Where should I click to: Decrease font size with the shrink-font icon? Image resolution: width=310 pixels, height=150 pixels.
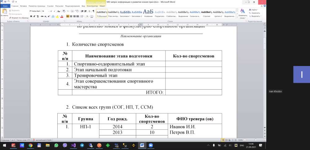54,11
